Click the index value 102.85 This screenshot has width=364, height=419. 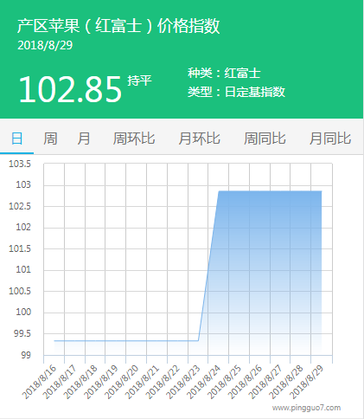coord(70,89)
